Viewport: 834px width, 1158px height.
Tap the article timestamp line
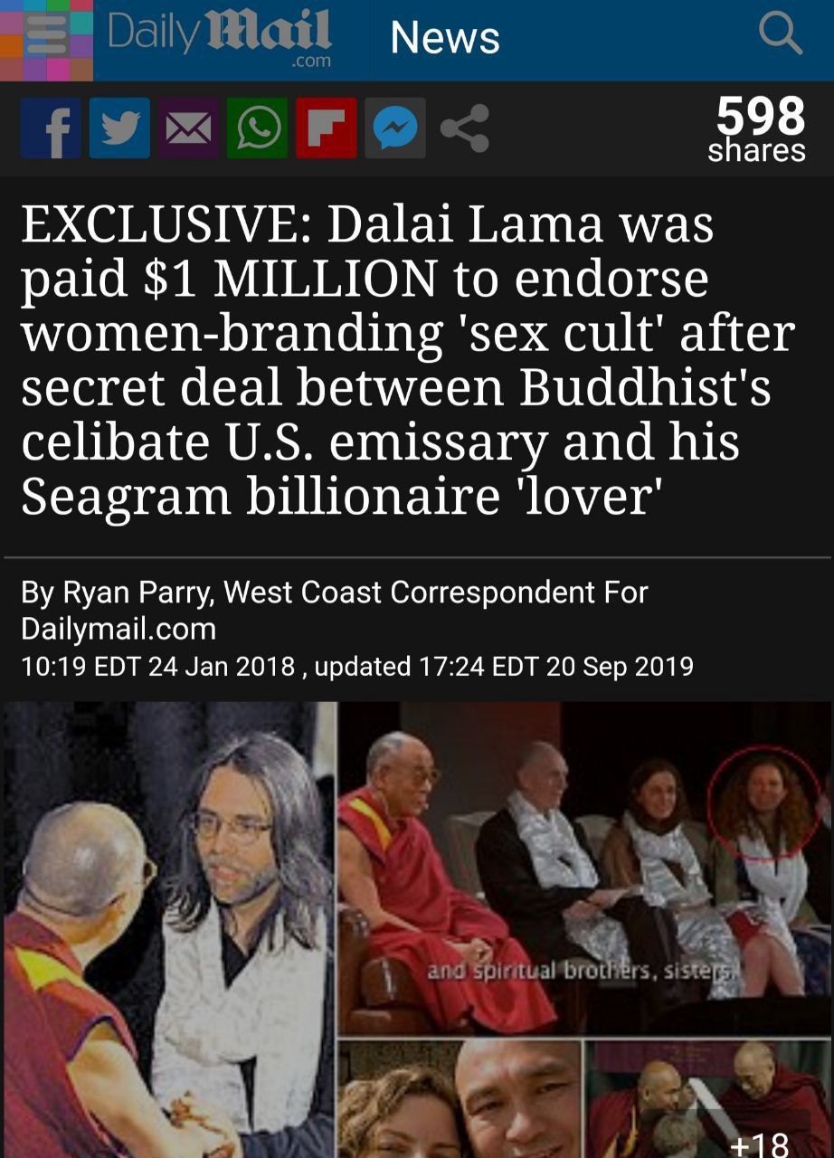coord(356,667)
